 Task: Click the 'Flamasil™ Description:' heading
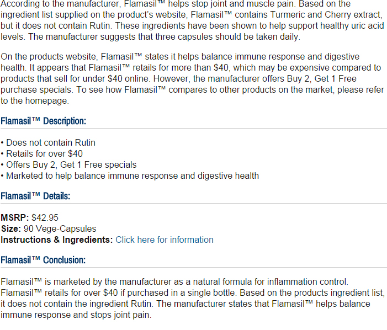(43, 121)
